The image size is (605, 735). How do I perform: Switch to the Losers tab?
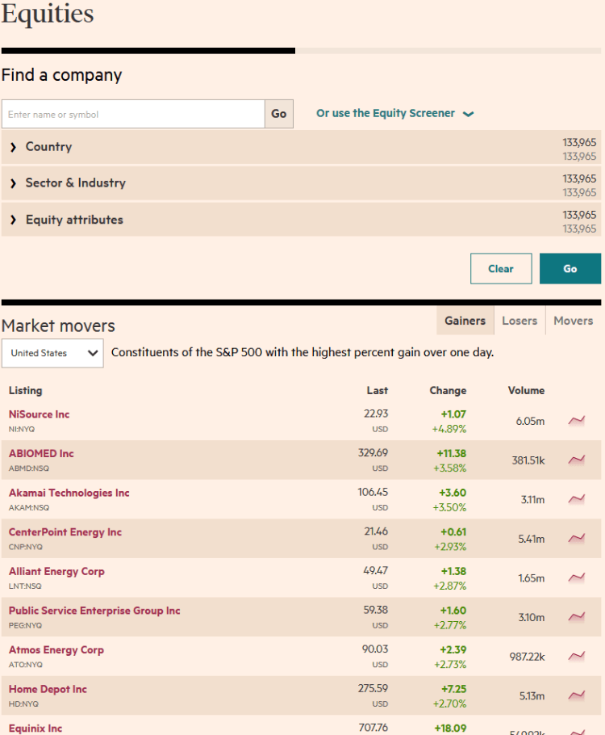(x=519, y=321)
